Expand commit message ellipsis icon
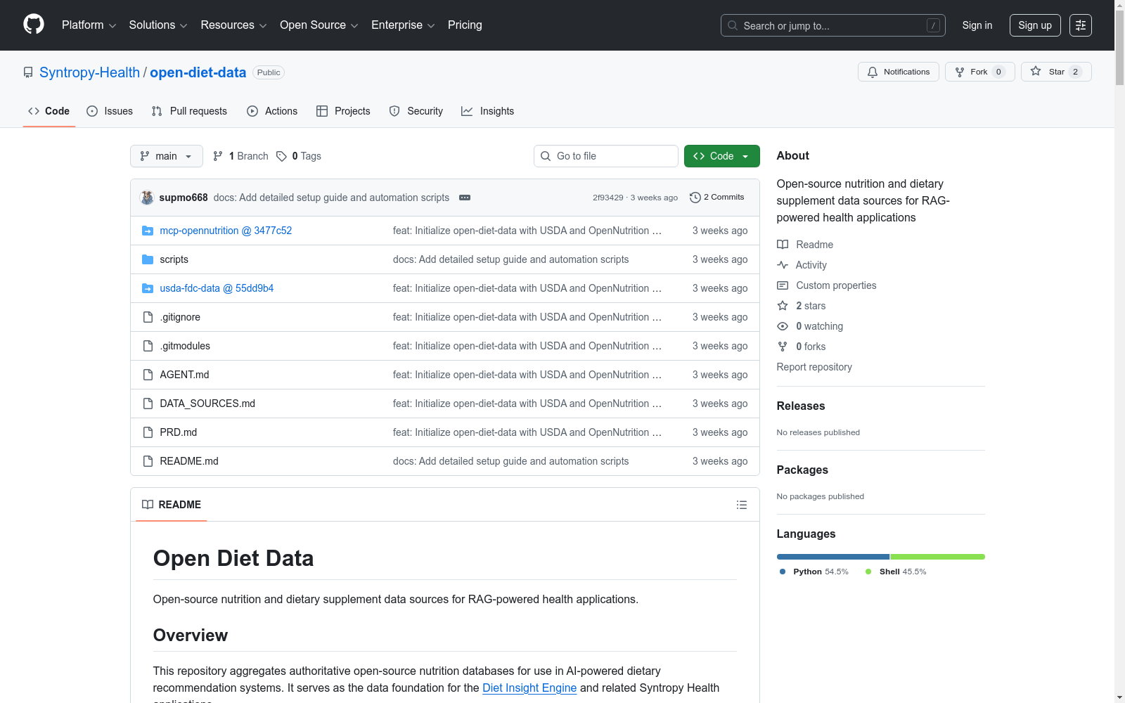This screenshot has width=1125, height=703. [465, 198]
